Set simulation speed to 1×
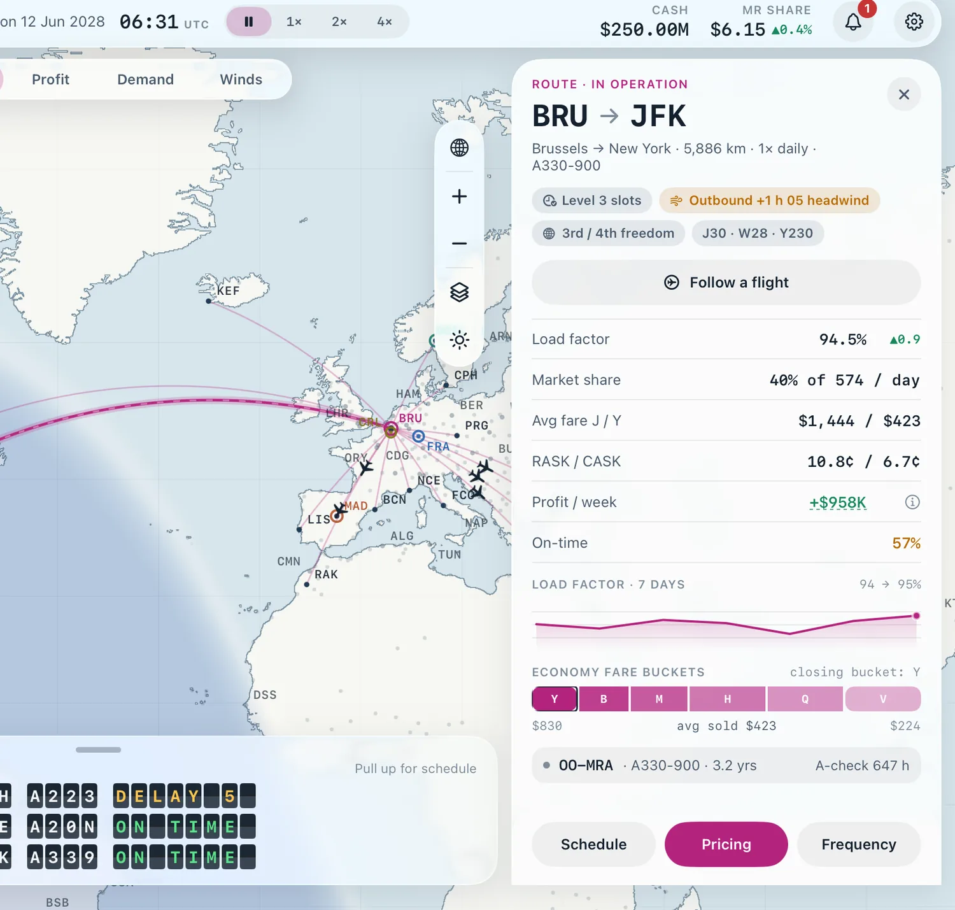This screenshot has height=910, width=955. coord(294,22)
